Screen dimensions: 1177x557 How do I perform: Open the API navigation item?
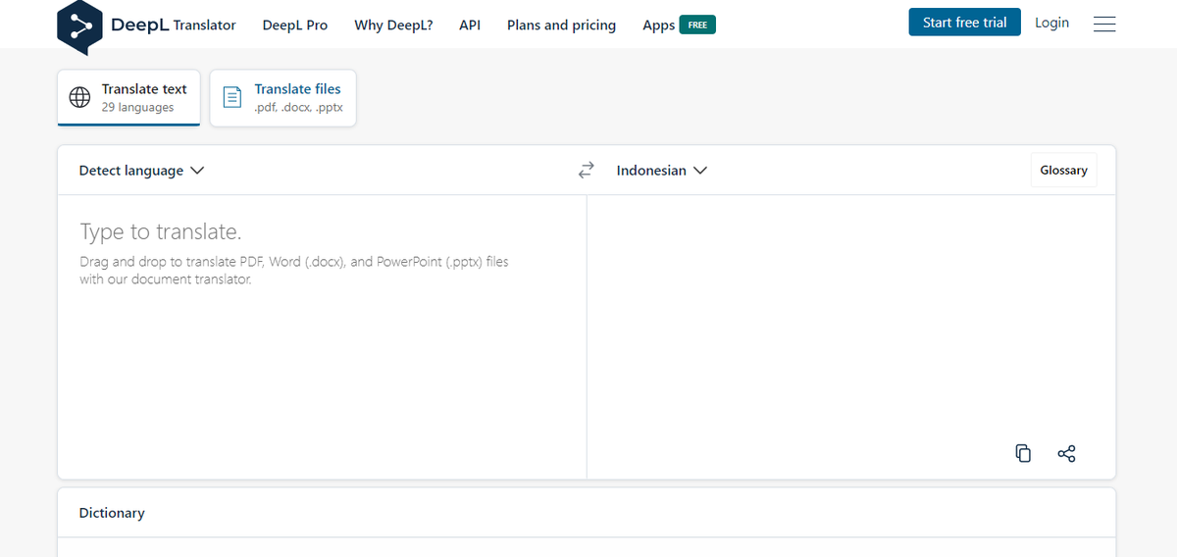(x=470, y=25)
